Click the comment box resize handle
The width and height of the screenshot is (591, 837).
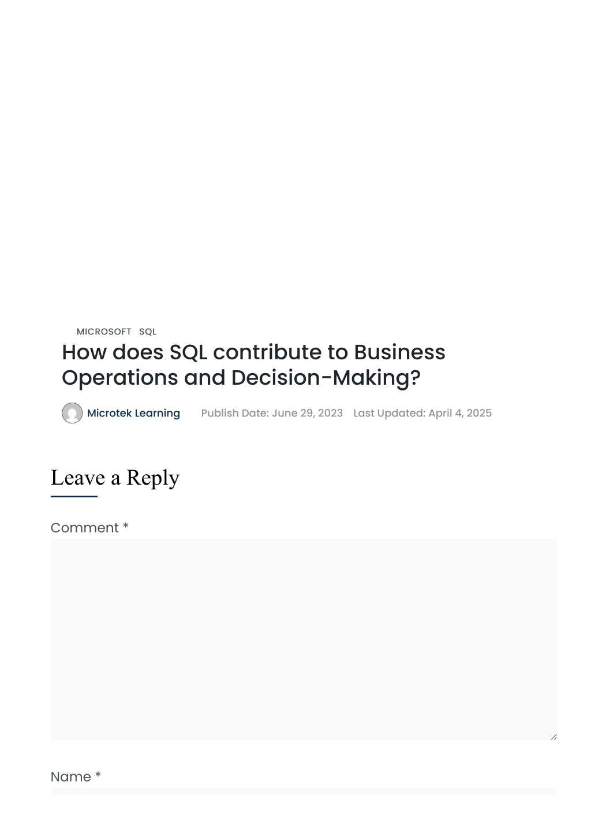(553, 736)
